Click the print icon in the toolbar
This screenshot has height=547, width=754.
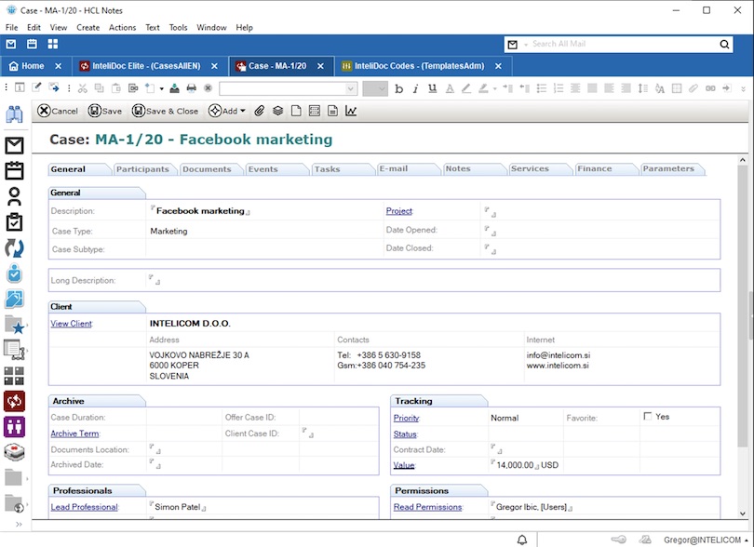coord(192,88)
